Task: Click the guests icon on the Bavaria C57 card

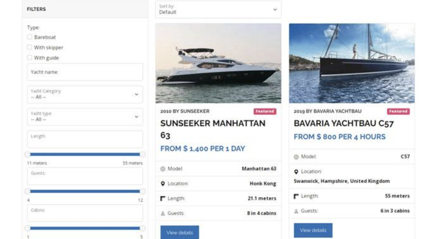Action: pyautogui.click(x=296, y=210)
